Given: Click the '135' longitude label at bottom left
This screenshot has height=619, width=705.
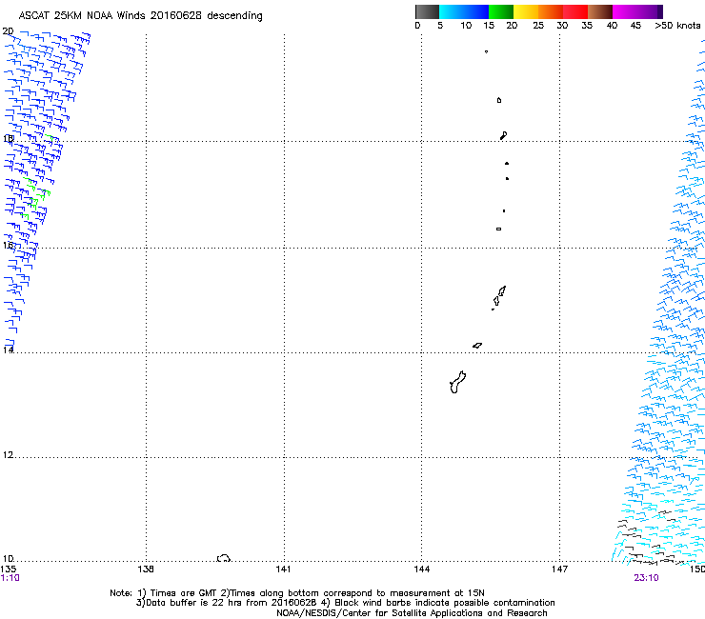Looking at the screenshot, I should point(9,569).
